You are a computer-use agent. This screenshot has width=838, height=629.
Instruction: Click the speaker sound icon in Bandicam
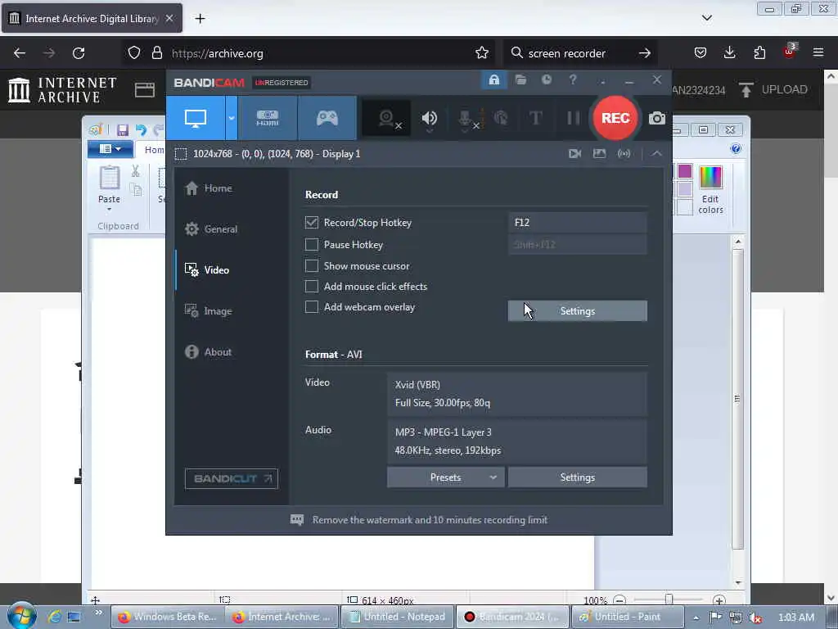click(429, 118)
